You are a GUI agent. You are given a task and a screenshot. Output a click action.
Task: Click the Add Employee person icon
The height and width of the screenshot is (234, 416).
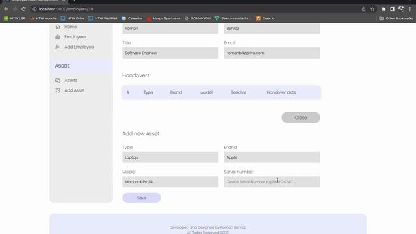pos(58,47)
